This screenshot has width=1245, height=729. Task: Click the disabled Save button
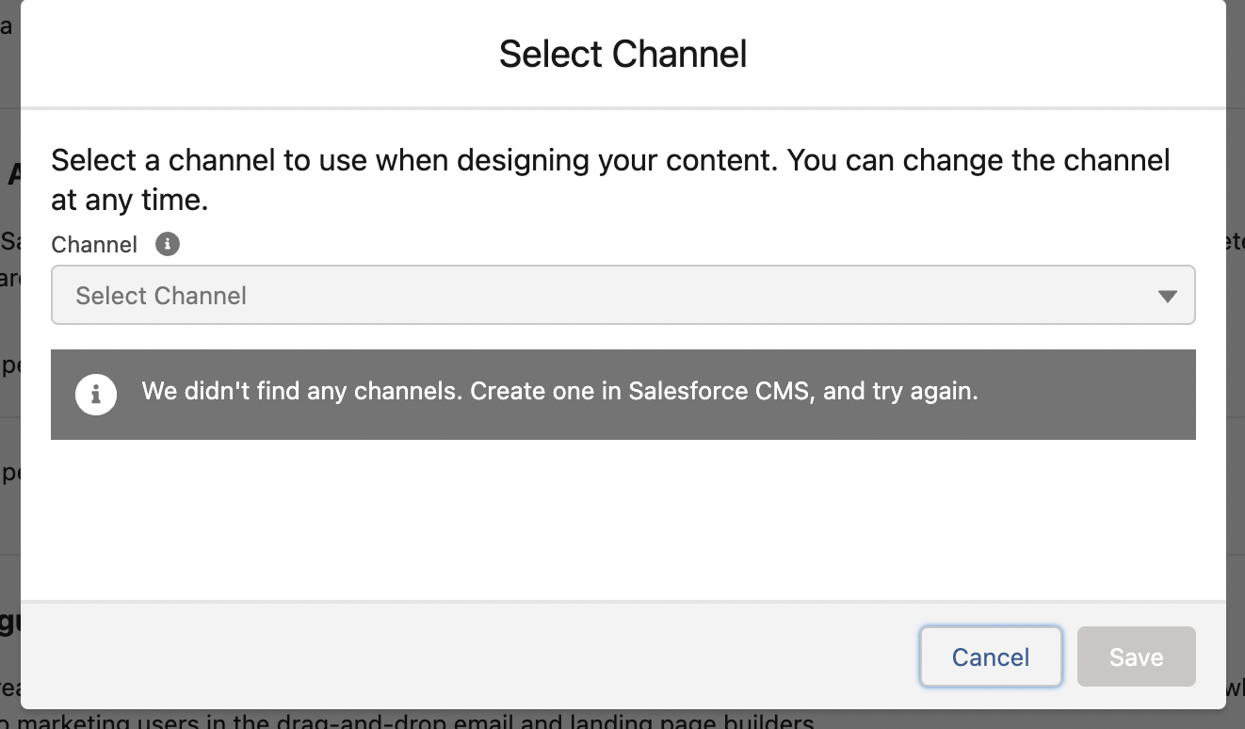coord(1136,656)
